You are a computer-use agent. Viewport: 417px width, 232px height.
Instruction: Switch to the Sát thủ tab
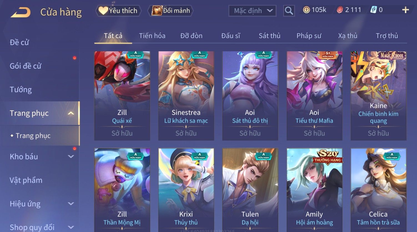[x=269, y=36]
